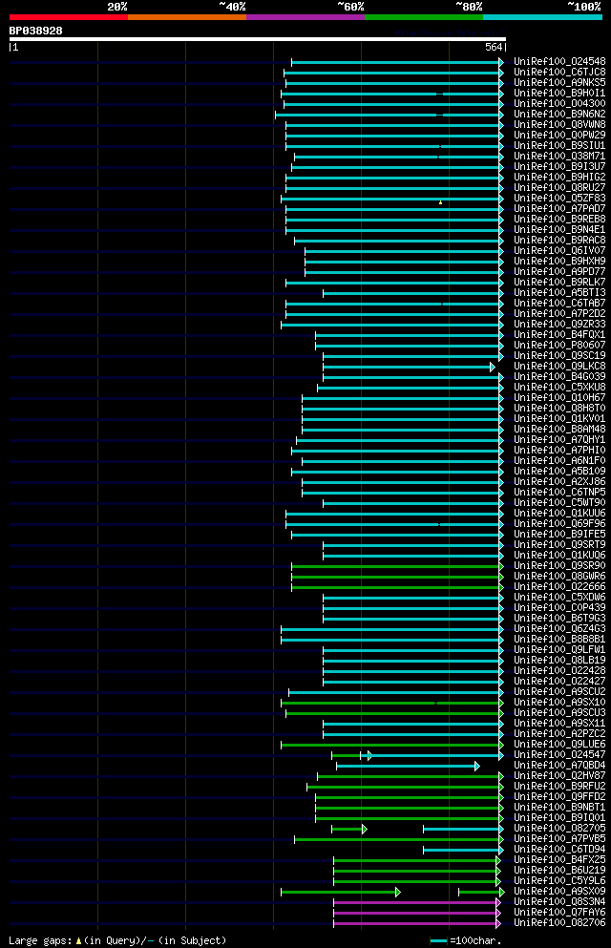This screenshot has width=611, height=948.
Task: Click the green ~80% identity legend segment
Action: coord(424,17)
